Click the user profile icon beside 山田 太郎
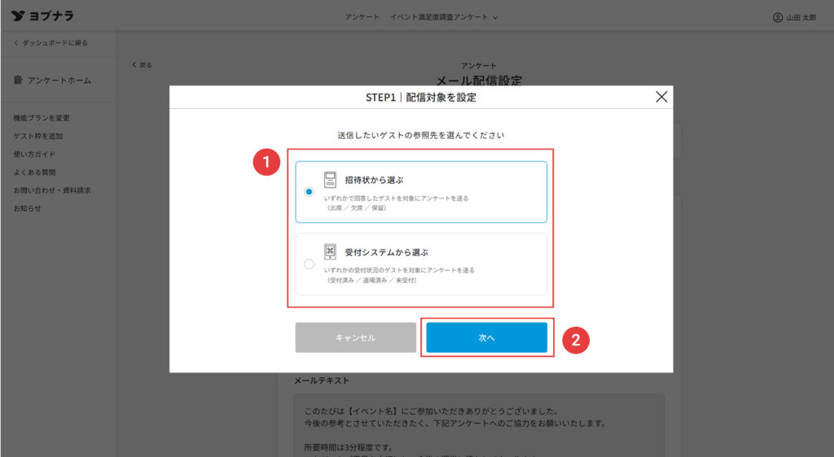 click(x=778, y=17)
